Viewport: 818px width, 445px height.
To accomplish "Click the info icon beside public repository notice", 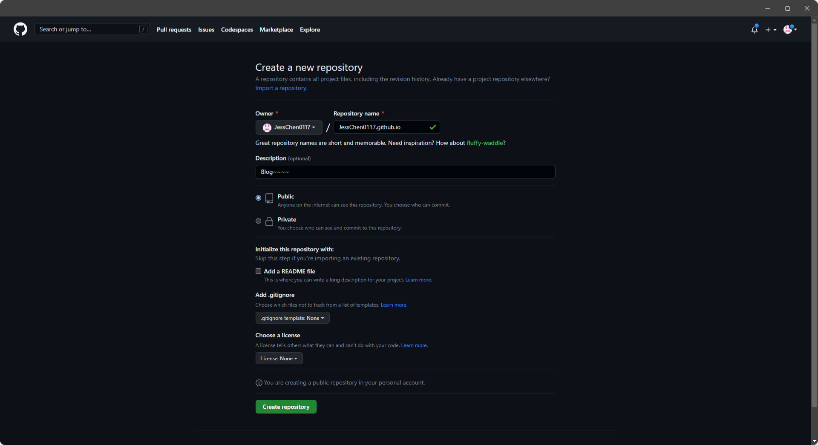I will [259, 383].
